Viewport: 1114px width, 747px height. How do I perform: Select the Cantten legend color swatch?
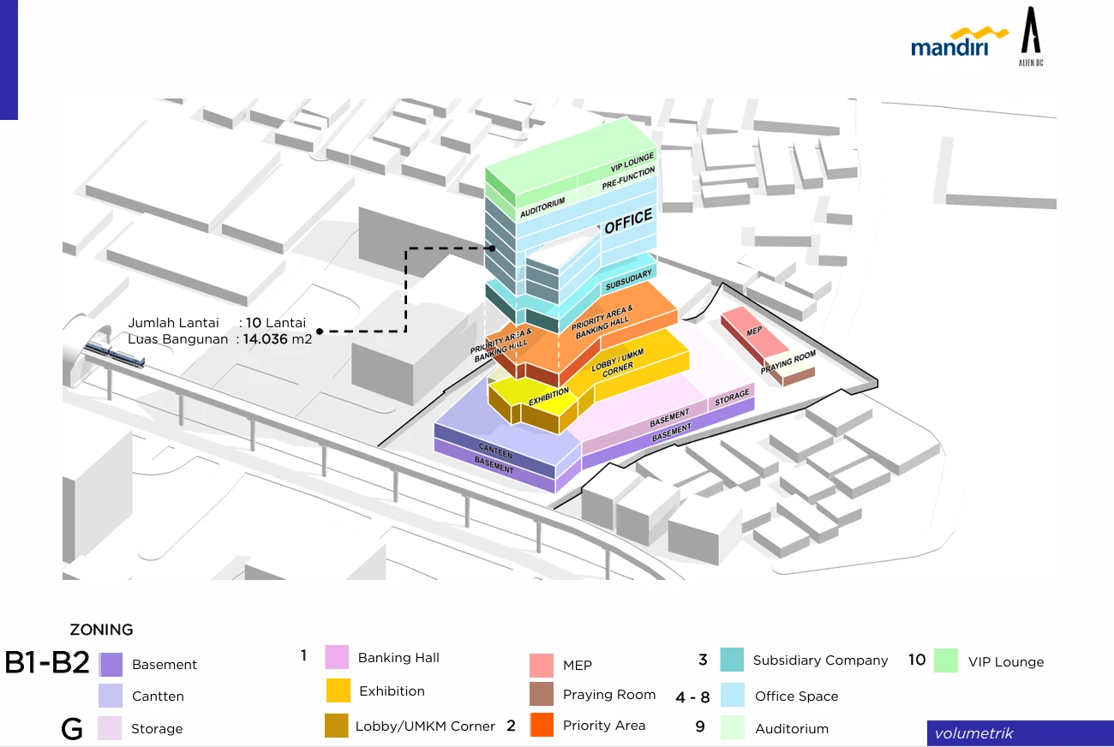pos(111,696)
